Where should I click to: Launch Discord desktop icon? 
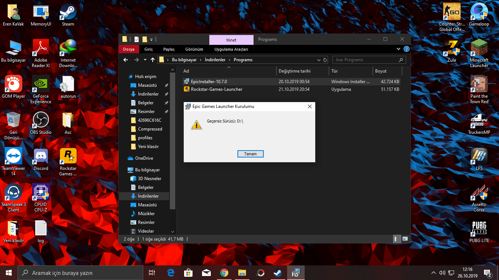point(41,159)
